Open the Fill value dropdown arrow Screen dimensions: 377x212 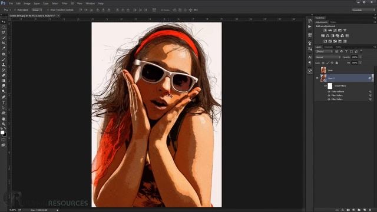point(360,63)
